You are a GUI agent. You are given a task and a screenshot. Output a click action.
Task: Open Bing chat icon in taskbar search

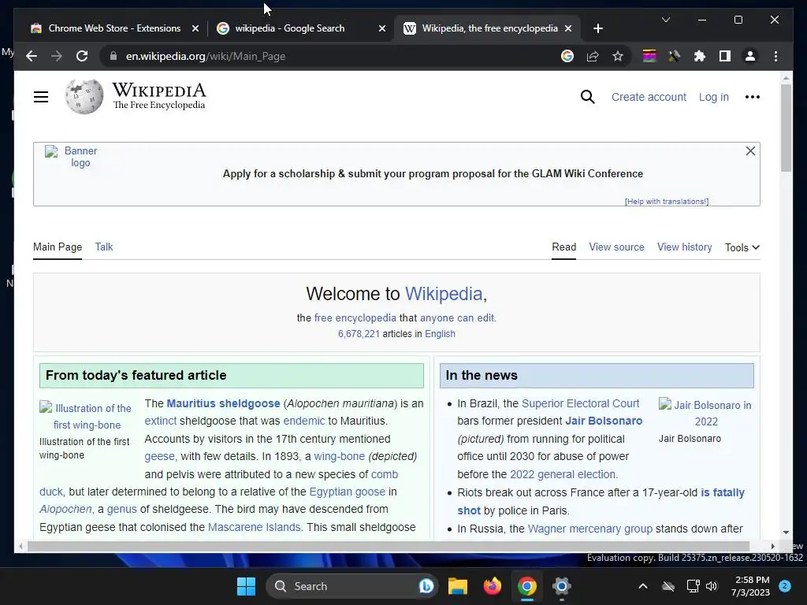point(426,586)
